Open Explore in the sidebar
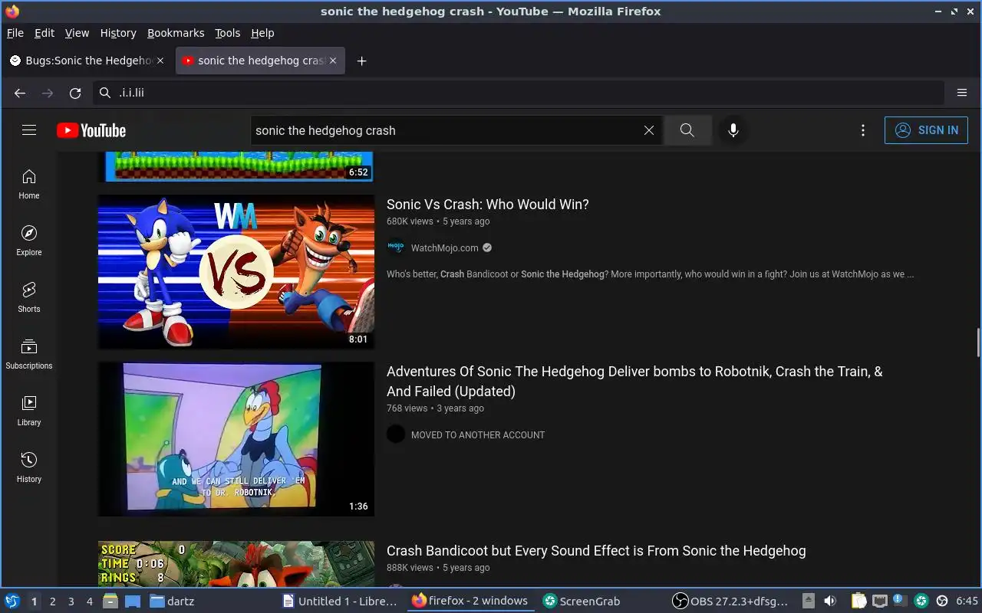The width and height of the screenshot is (982, 613). pos(29,241)
